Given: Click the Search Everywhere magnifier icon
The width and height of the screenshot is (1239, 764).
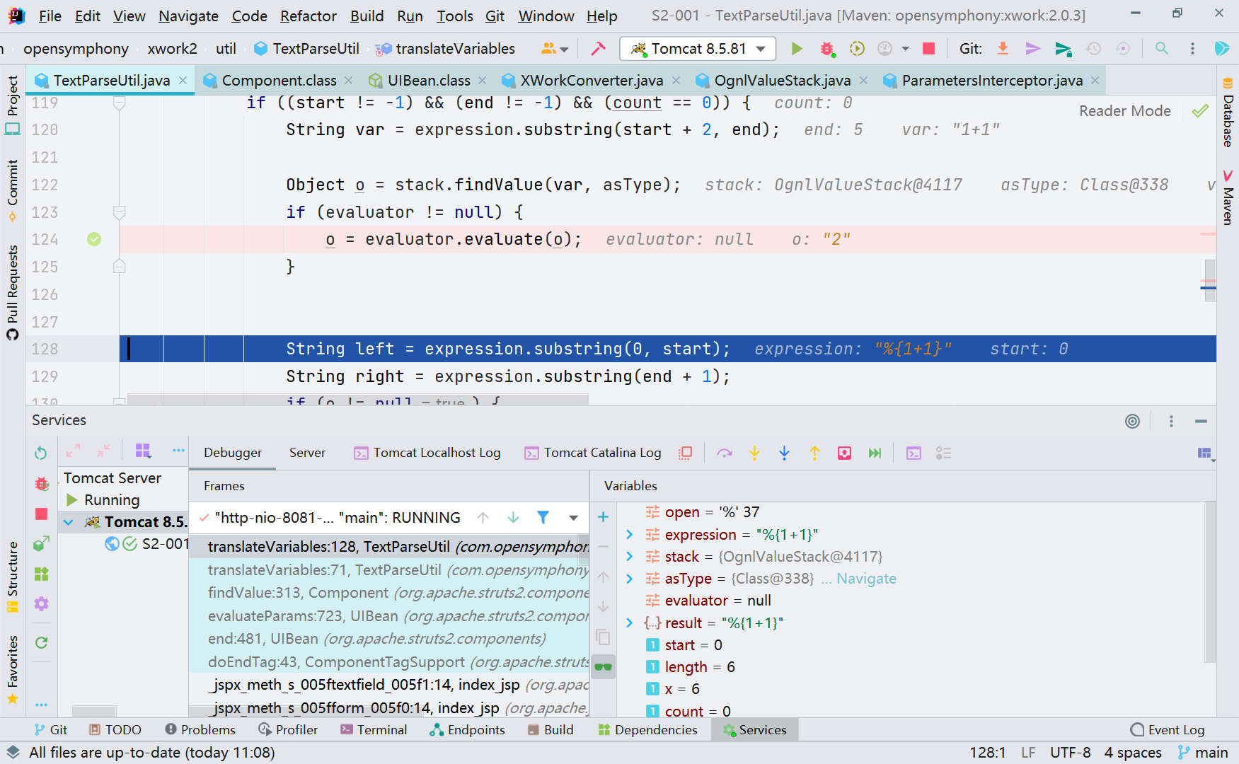Looking at the screenshot, I should pyautogui.click(x=1161, y=48).
